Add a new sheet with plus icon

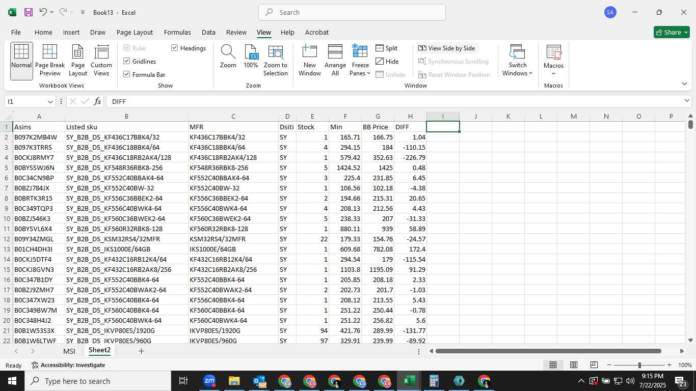(x=141, y=351)
